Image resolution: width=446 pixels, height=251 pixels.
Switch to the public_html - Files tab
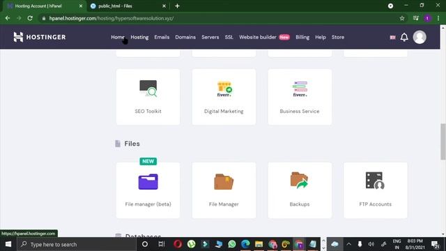tap(128, 6)
